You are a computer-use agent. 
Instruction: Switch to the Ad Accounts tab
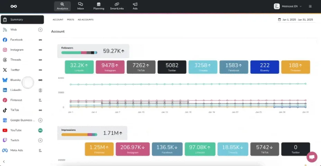85,20
